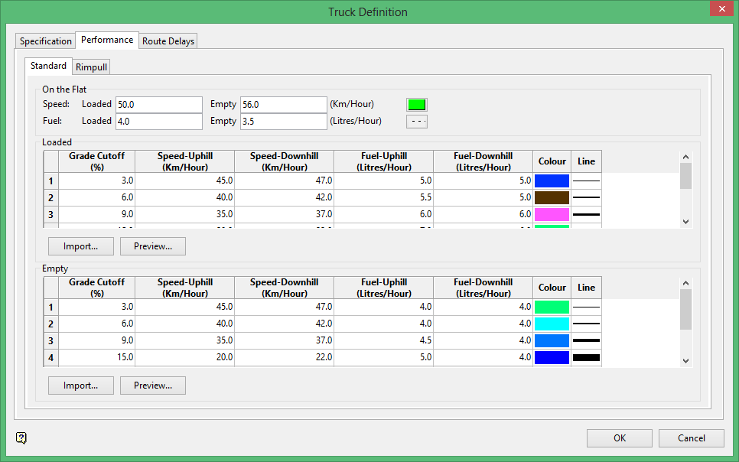This screenshot has height=462, width=739.
Task: Click the dashed line style button
Action: 416,121
